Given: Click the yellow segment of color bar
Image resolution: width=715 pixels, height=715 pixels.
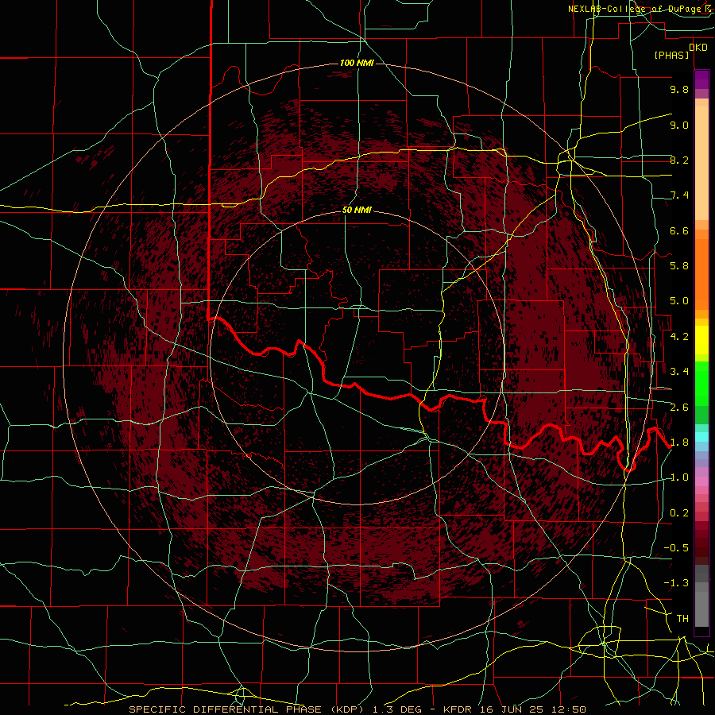Looking at the screenshot, I should click(x=701, y=340).
